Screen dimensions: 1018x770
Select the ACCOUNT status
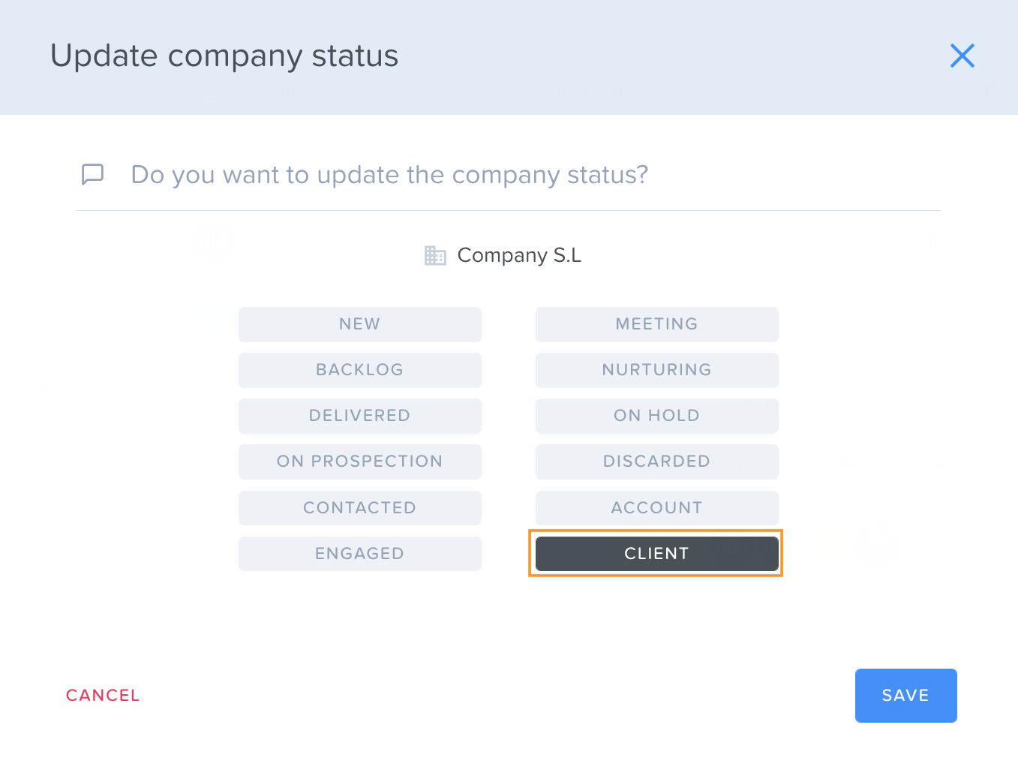click(657, 508)
